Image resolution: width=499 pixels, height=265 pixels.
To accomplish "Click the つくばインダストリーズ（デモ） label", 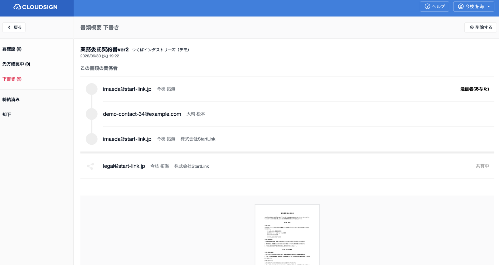I will (160, 50).
